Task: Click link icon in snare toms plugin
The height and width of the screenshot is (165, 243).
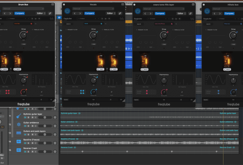Action: [x=190, y=13]
